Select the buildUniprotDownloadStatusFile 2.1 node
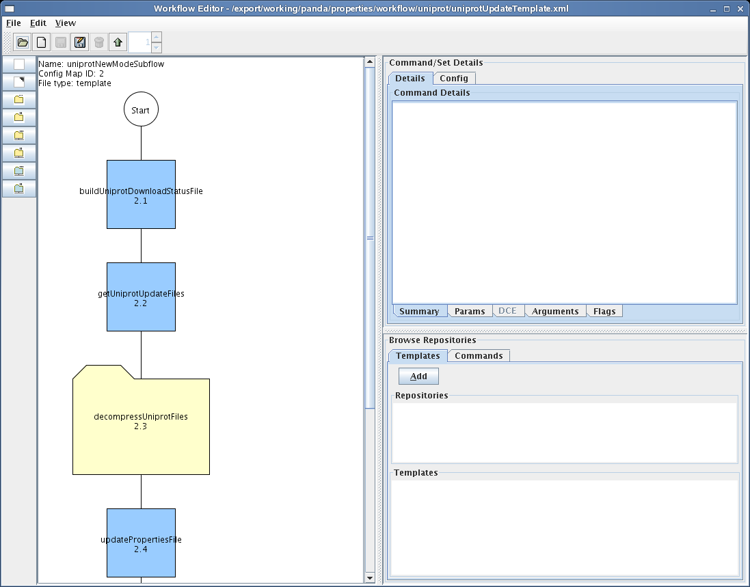Screen dimensions: 750x587 pyautogui.click(x=141, y=195)
